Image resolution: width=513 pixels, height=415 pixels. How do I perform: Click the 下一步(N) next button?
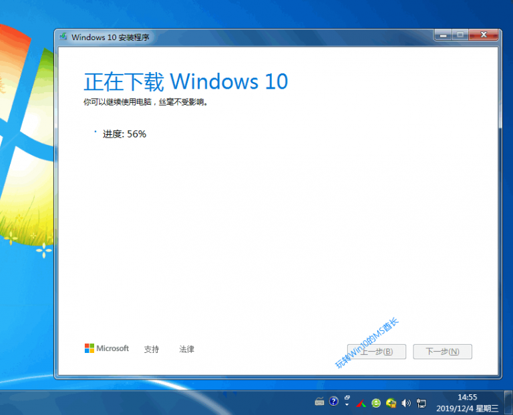click(x=442, y=352)
